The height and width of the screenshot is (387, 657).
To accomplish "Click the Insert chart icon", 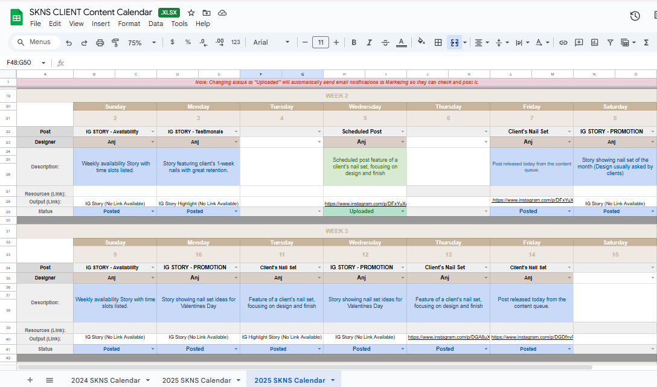I will coord(595,43).
